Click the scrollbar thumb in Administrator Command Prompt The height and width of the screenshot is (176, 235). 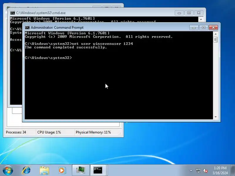[x=216, y=40]
